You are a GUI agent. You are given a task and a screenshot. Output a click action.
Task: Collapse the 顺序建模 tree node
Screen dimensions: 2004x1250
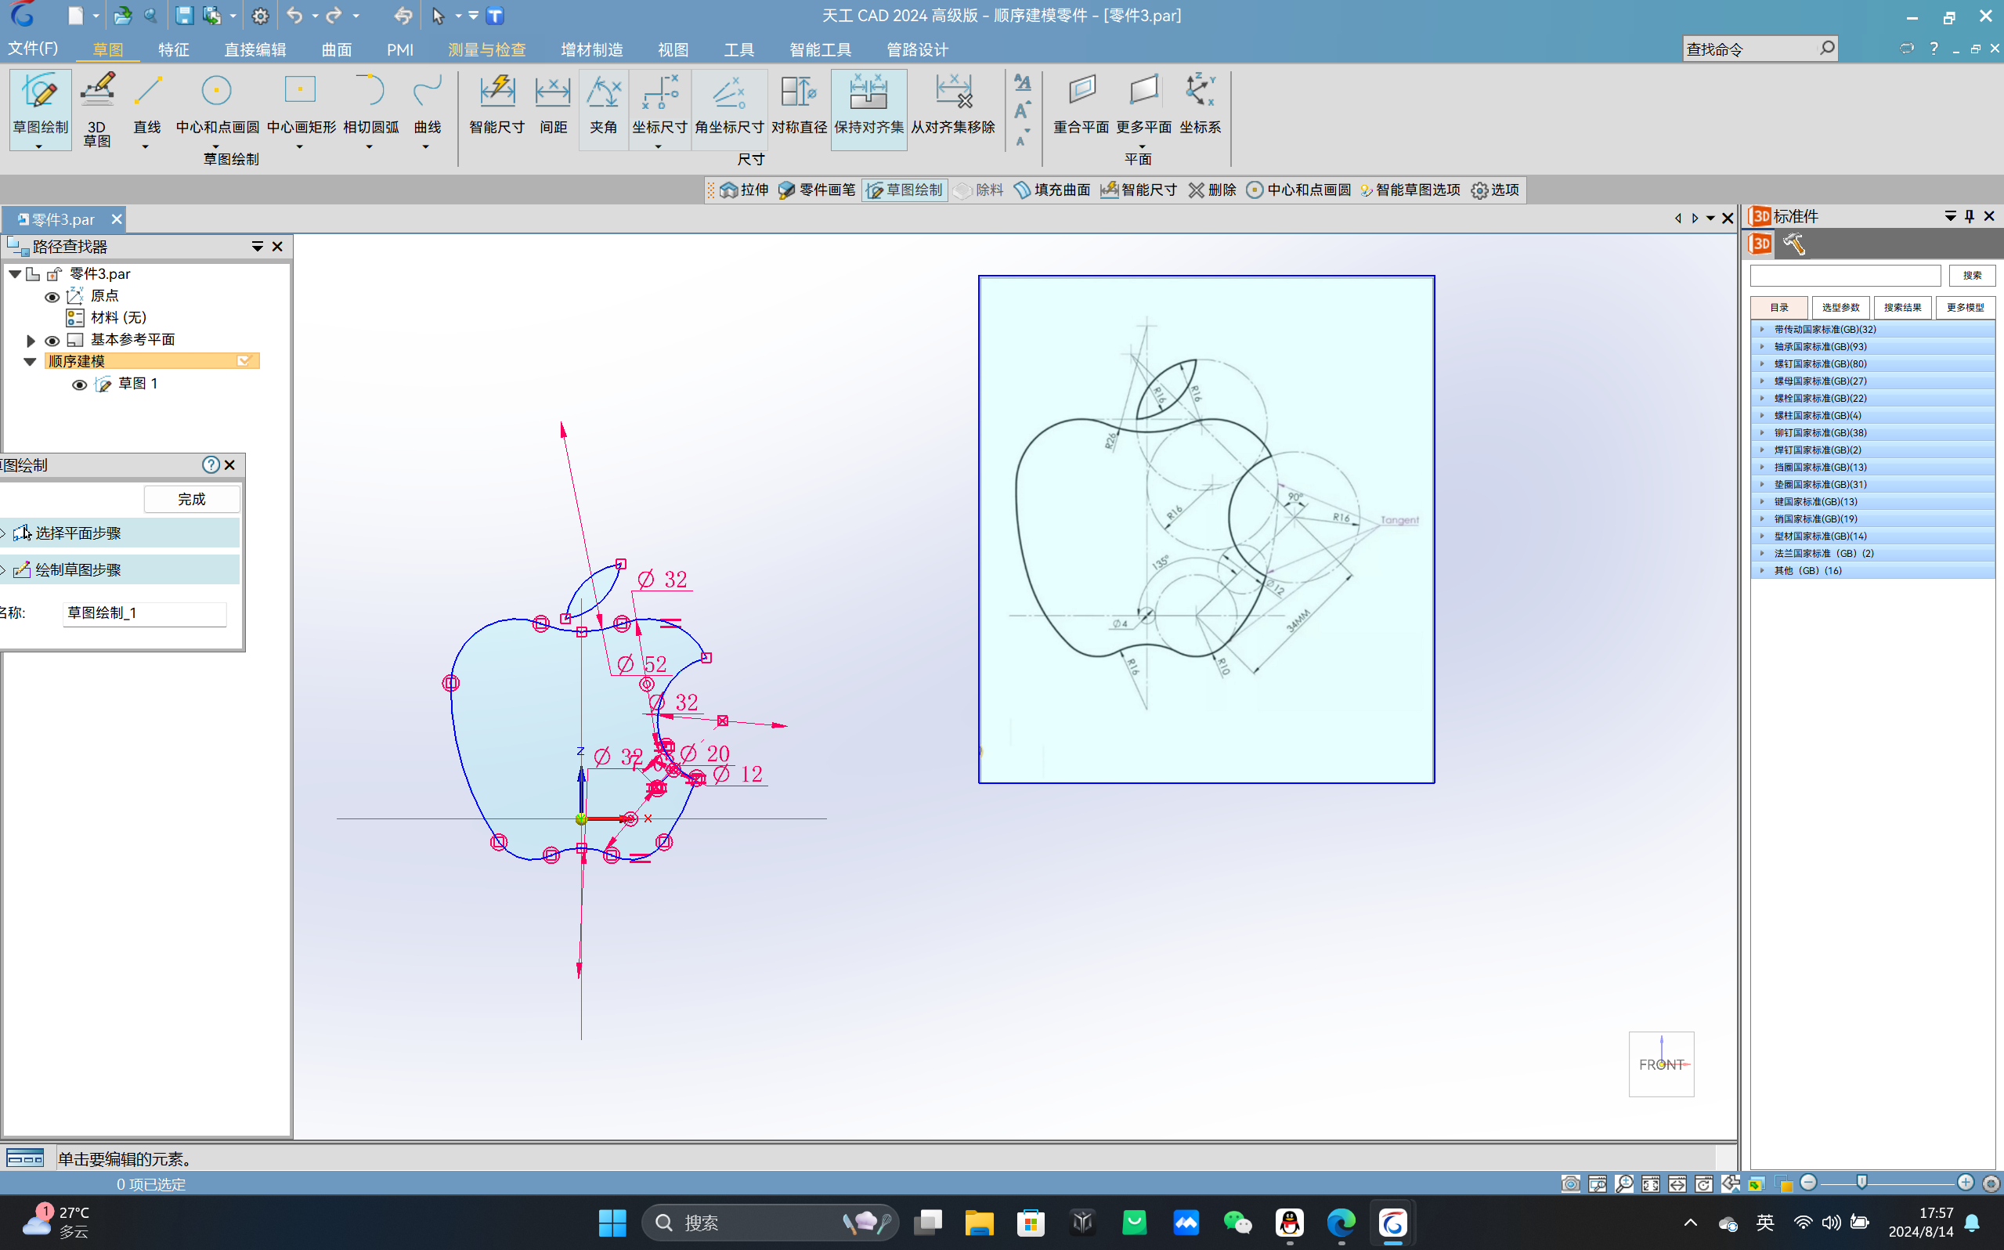pyautogui.click(x=30, y=361)
